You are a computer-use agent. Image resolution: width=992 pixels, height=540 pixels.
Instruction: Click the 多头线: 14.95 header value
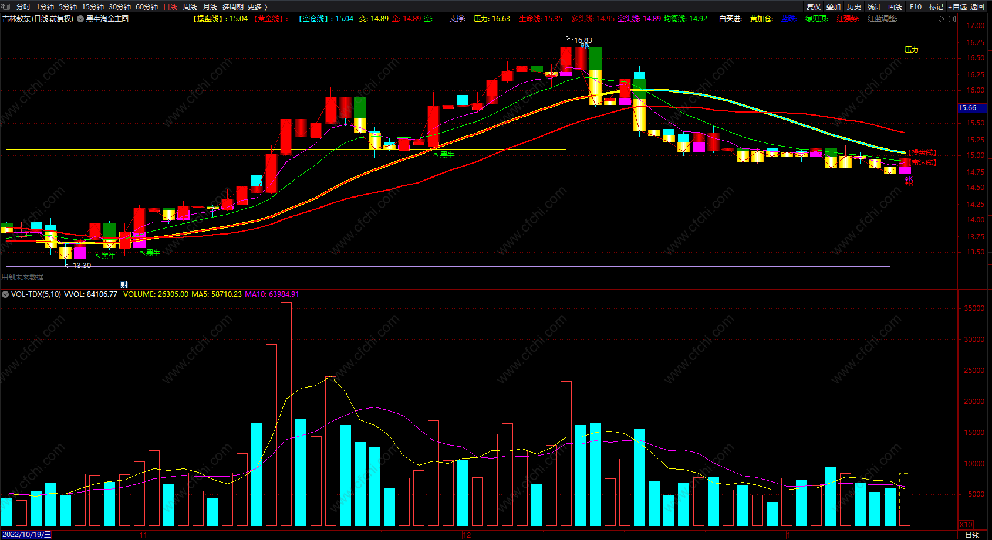coord(593,19)
